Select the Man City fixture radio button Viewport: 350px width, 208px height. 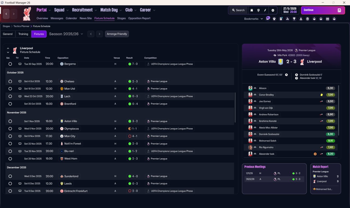tap(10, 136)
